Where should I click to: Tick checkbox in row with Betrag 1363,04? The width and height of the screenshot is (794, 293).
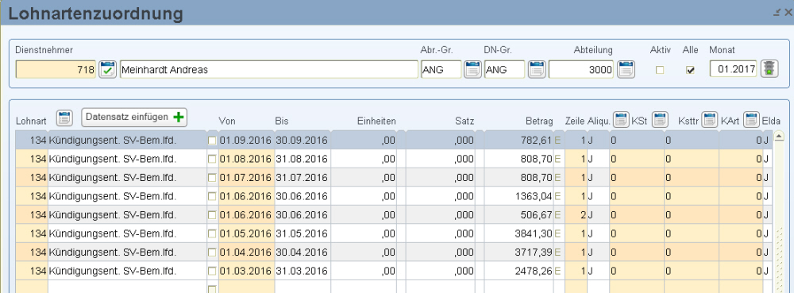(x=212, y=196)
